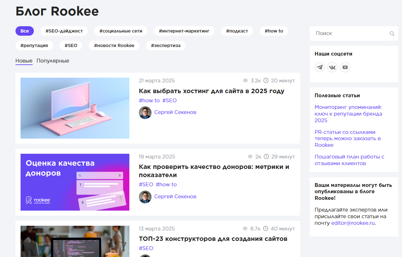
Task: Switch to the Популярные tab
Action: coord(53,61)
